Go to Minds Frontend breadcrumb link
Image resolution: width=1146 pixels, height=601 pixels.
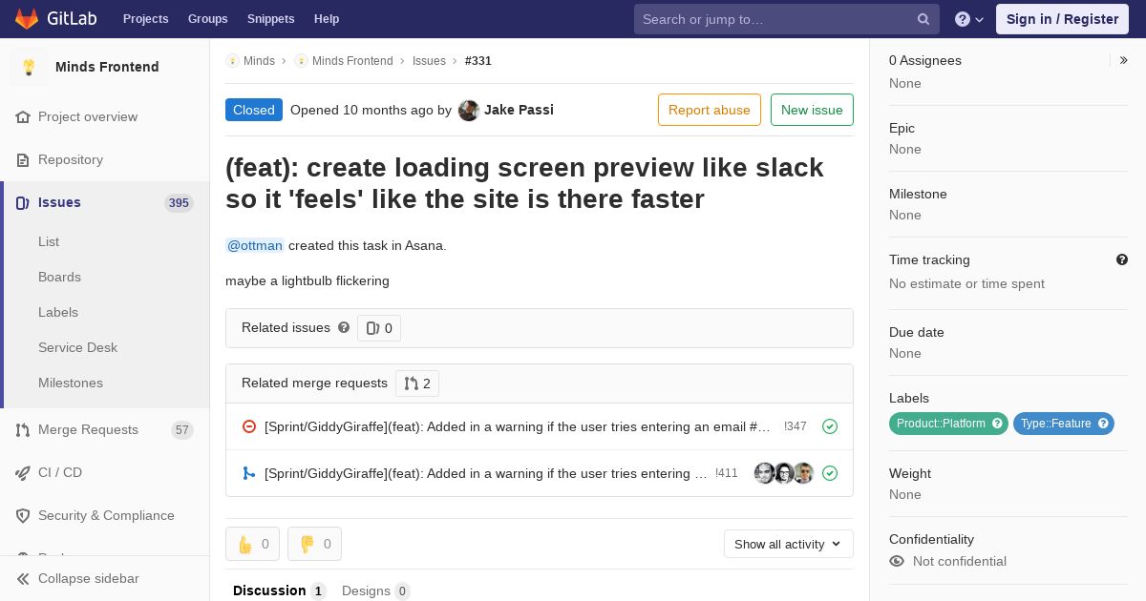tap(352, 61)
